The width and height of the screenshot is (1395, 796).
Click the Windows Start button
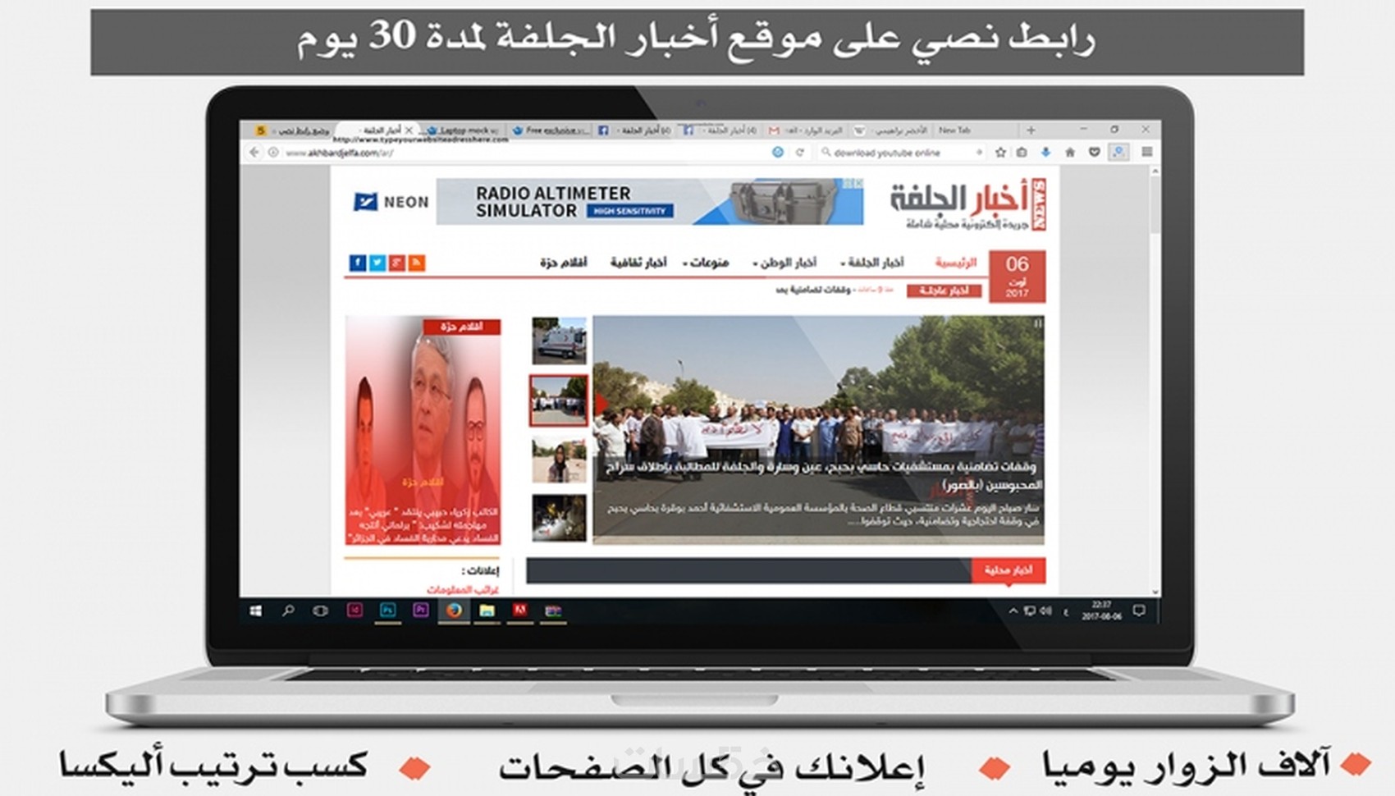(256, 611)
